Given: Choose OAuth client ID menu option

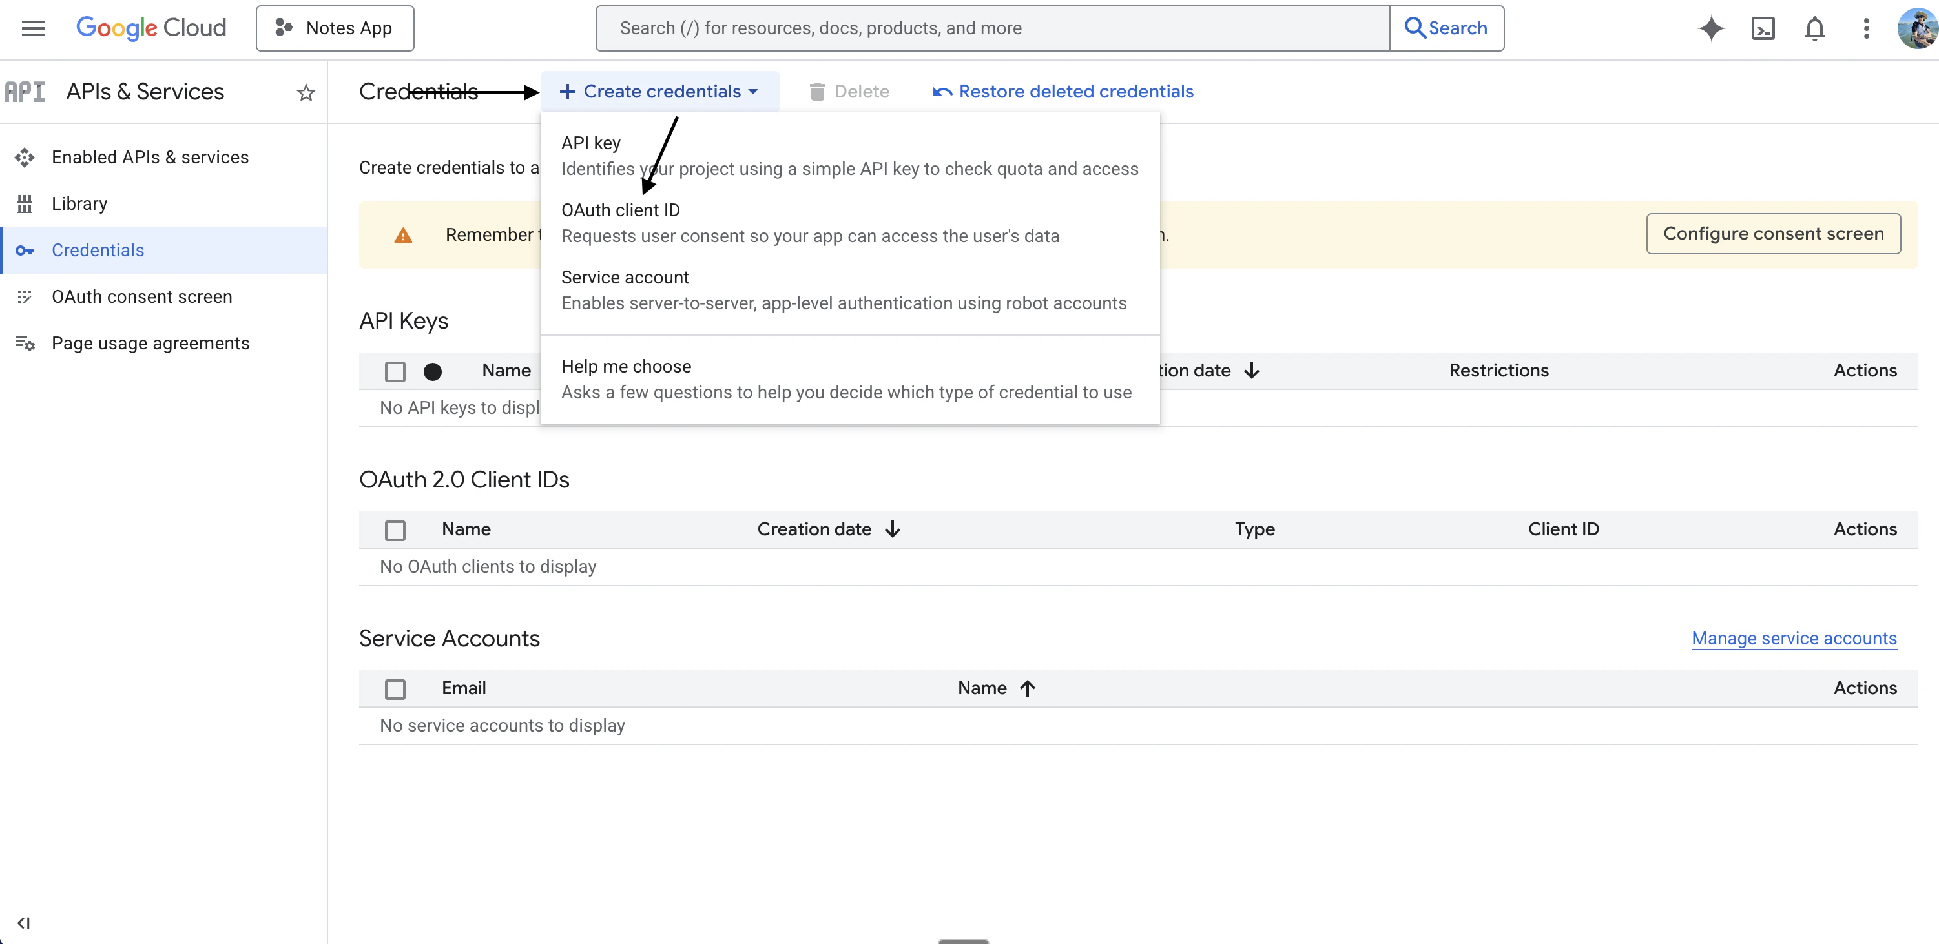Looking at the screenshot, I should click(x=850, y=223).
